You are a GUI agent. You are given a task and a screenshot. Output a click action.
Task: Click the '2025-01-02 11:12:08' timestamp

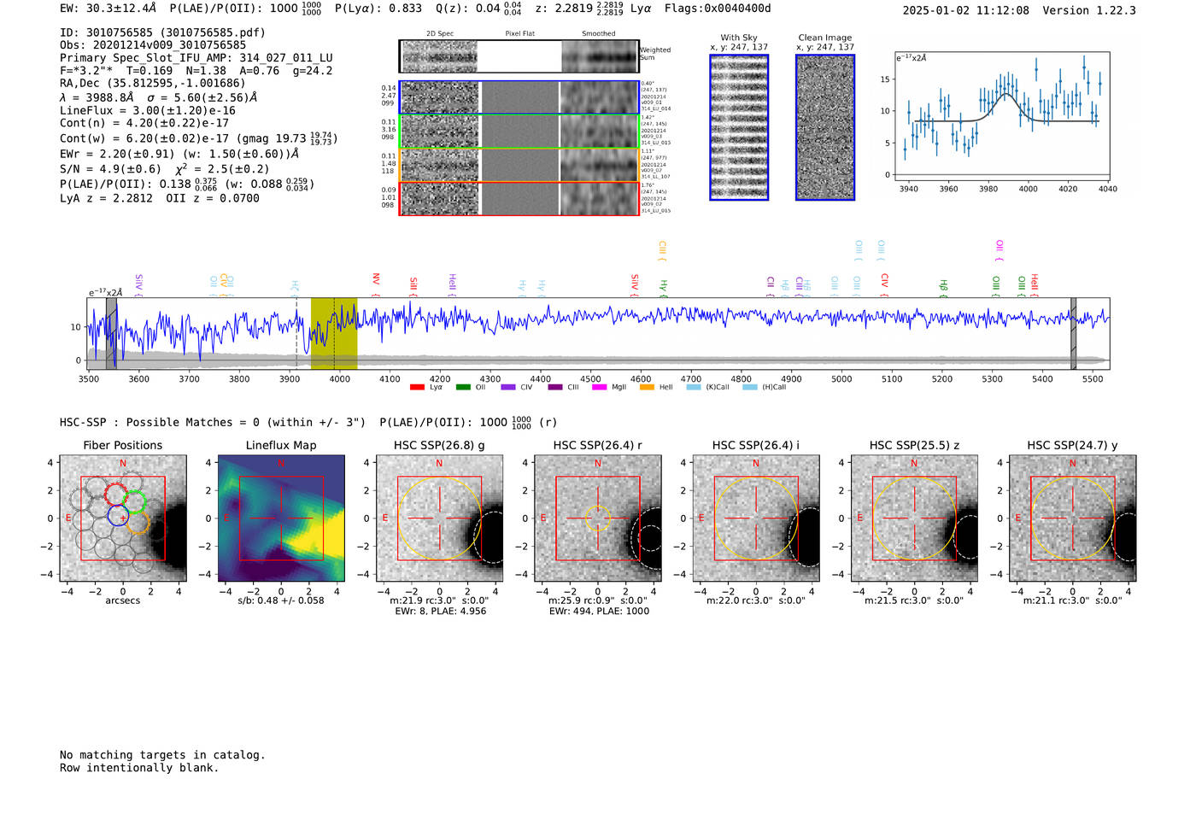(966, 10)
